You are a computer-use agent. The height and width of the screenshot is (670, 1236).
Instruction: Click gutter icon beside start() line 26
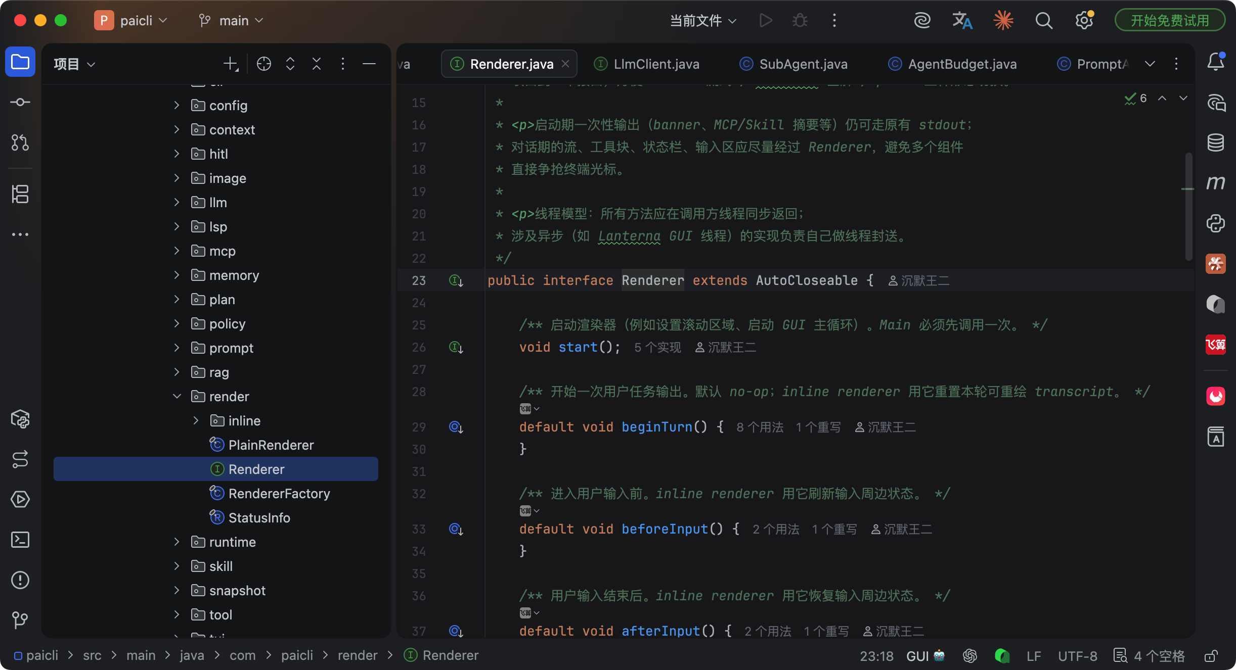456,347
